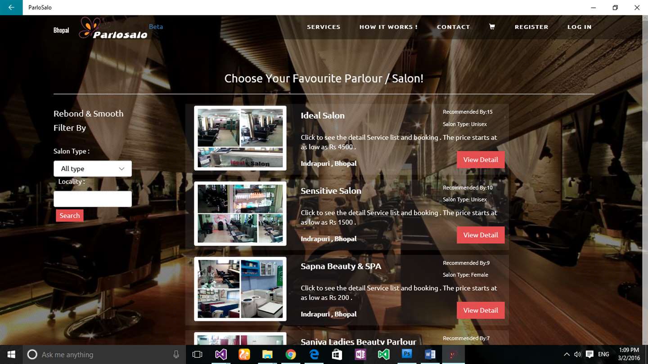Open Windows Store from taskbar
The image size is (648, 364).
[337, 355]
